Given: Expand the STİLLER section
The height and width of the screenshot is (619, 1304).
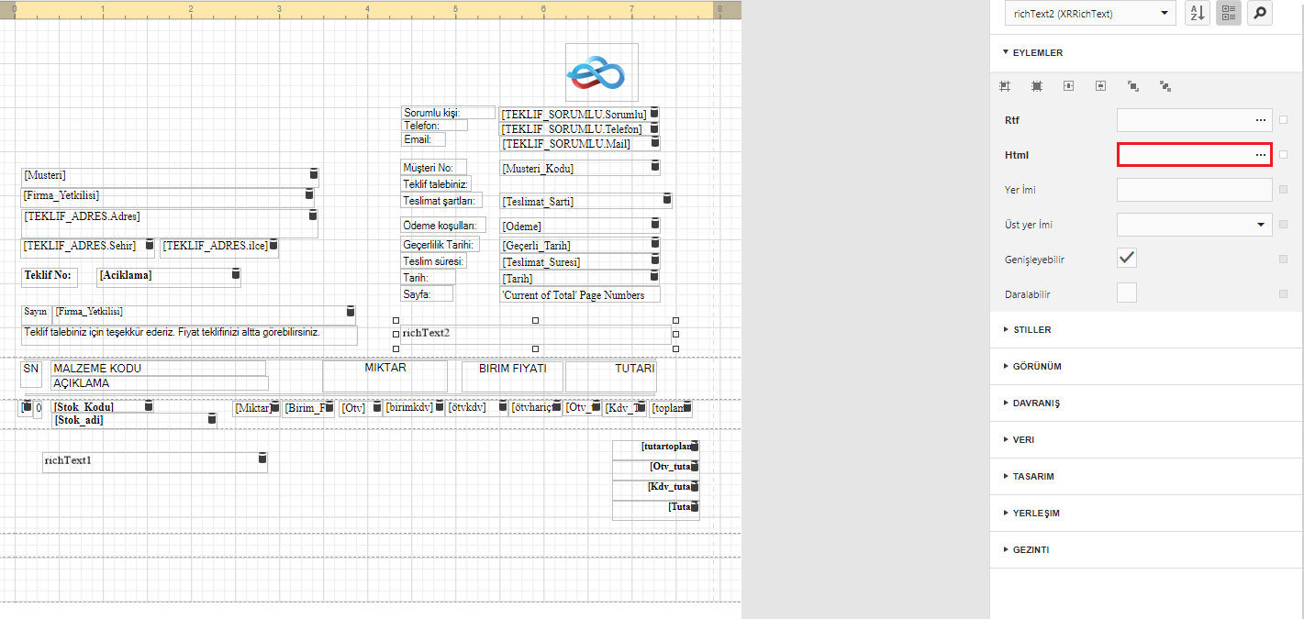Looking at the screenshot, I should pos(1032,329).
